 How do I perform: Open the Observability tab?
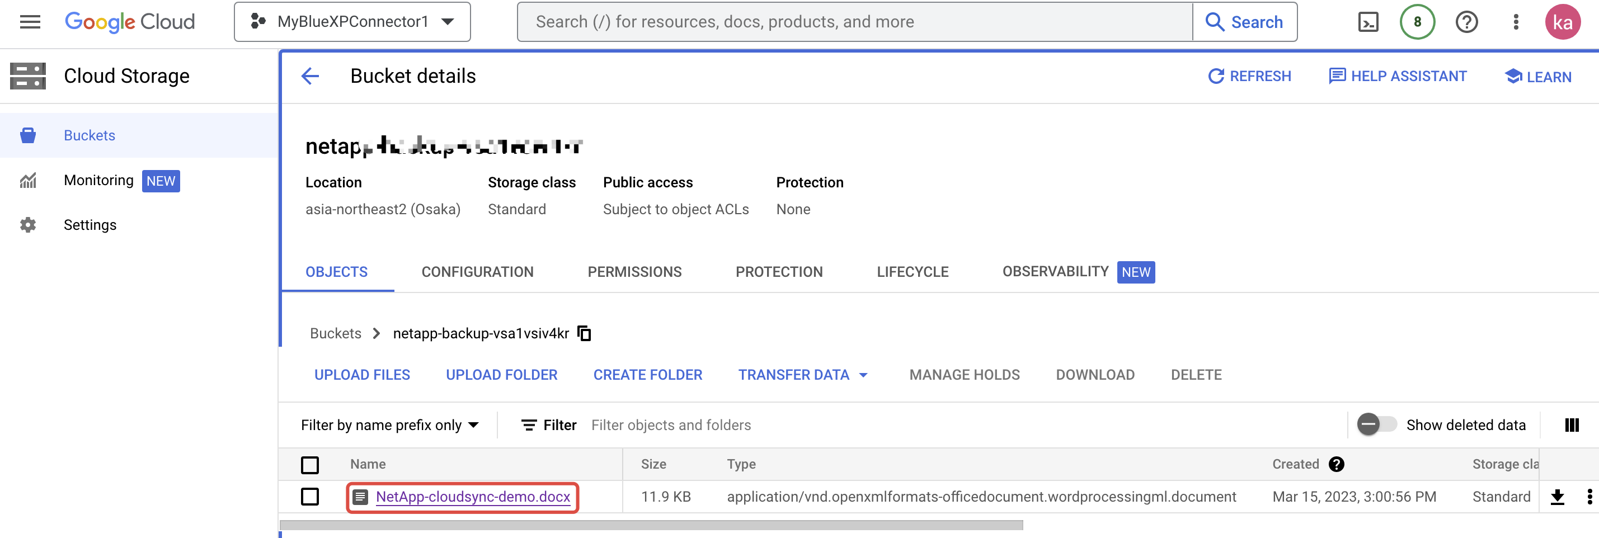click(x=1078, y=272)
